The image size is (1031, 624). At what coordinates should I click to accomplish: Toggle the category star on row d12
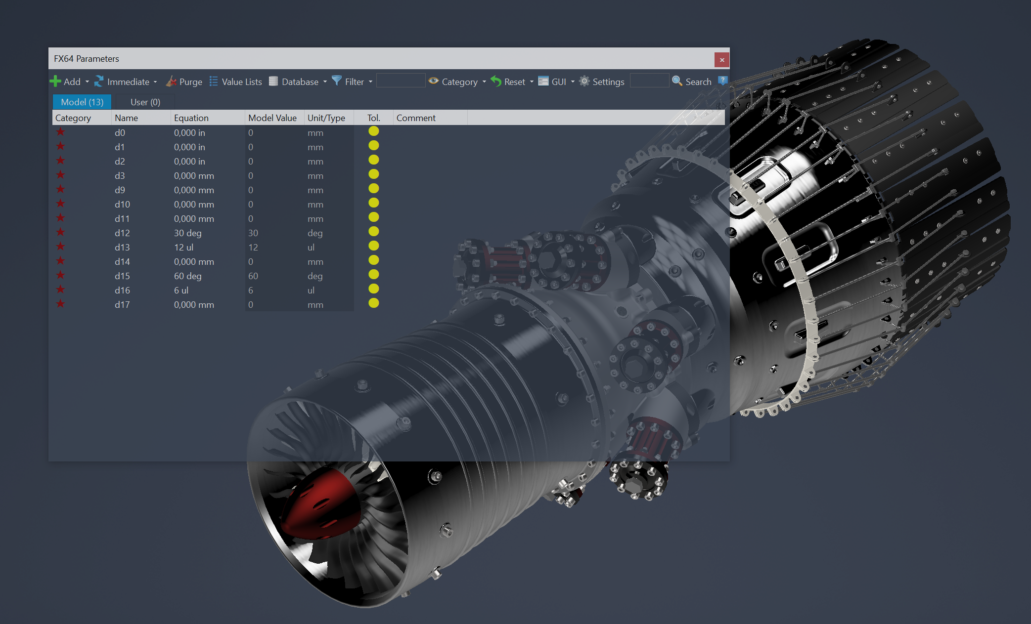coord(60,232)
